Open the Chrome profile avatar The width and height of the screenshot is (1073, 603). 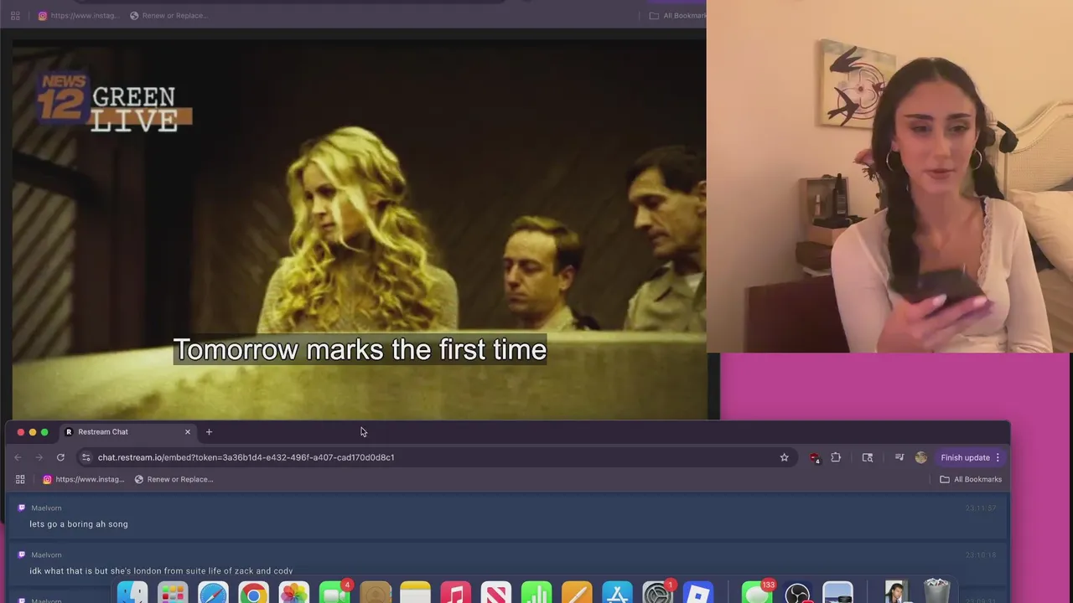click(x=921, y=457)
